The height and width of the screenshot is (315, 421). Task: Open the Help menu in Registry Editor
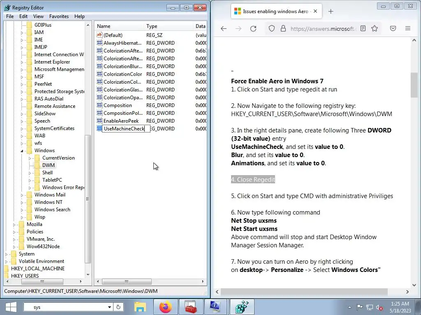(x=79, y=16)
